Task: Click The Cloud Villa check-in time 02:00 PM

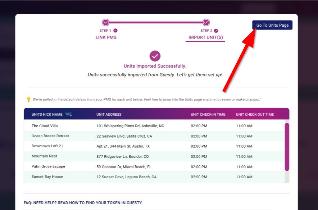Action: [x=199, y=126]
